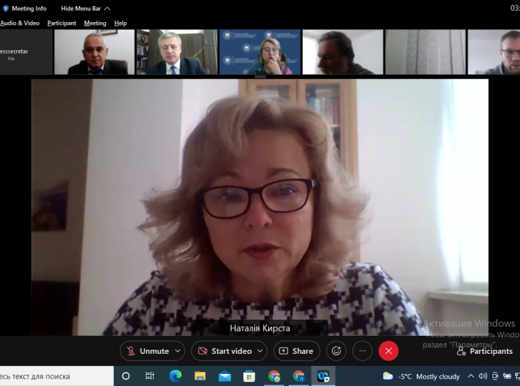Unmute the microphone
This screenshot has width=520, height=386.
pyautogui.click(x=147, y=351)
